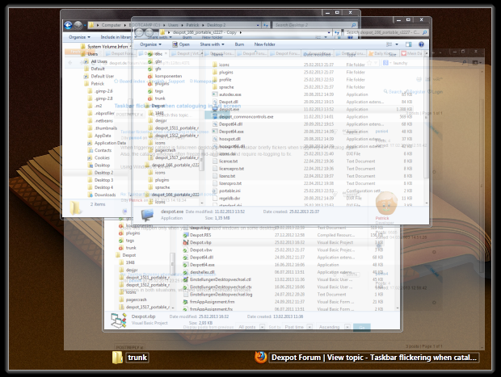Click the Downloads folder in navigation pane
This screenshot has width=501, height=377.
(104, 195)
